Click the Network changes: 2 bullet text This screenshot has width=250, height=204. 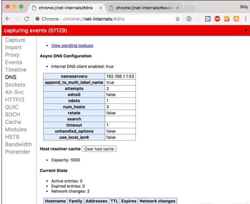coord(70,191)
